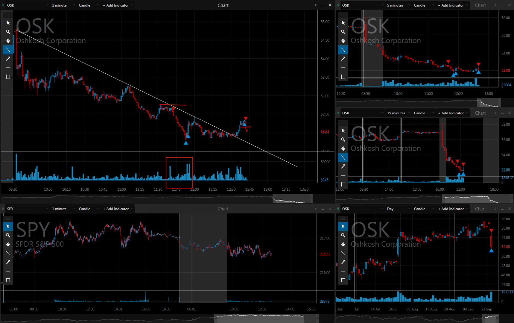
Task: Select magnifier tool in OSK 5-minute chart
Action: tap(343, 32)
